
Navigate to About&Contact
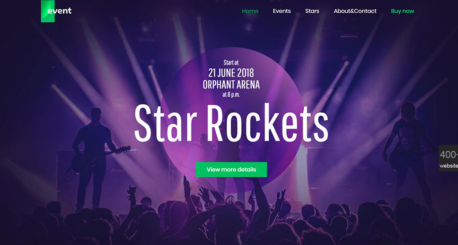tap(355, 11)
